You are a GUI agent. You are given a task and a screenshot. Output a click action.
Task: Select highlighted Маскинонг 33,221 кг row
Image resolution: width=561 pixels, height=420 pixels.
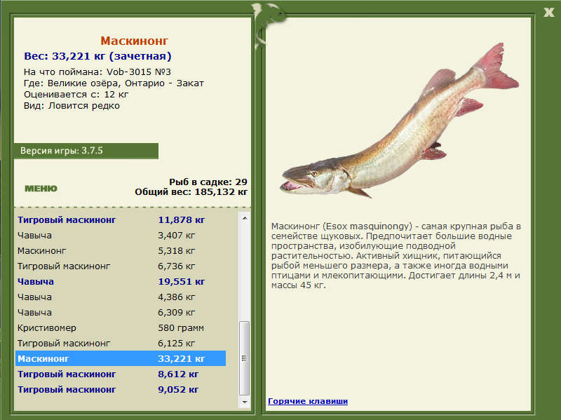click(x=121, y=358)
